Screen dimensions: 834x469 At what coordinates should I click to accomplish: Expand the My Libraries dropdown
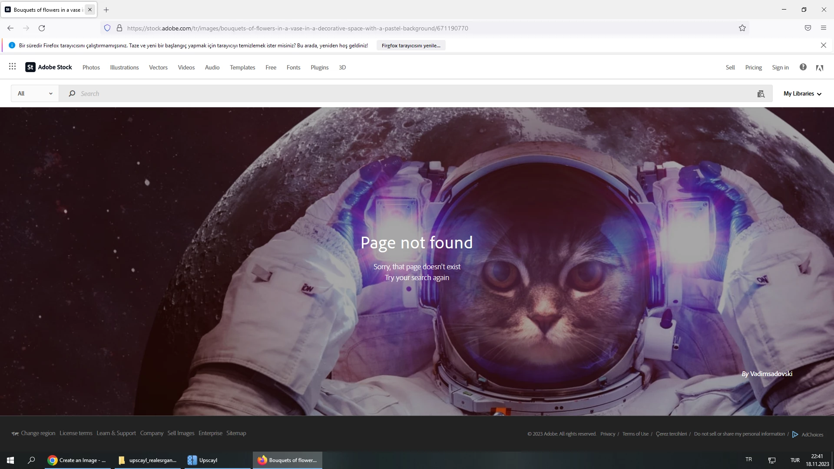(802, 93)
